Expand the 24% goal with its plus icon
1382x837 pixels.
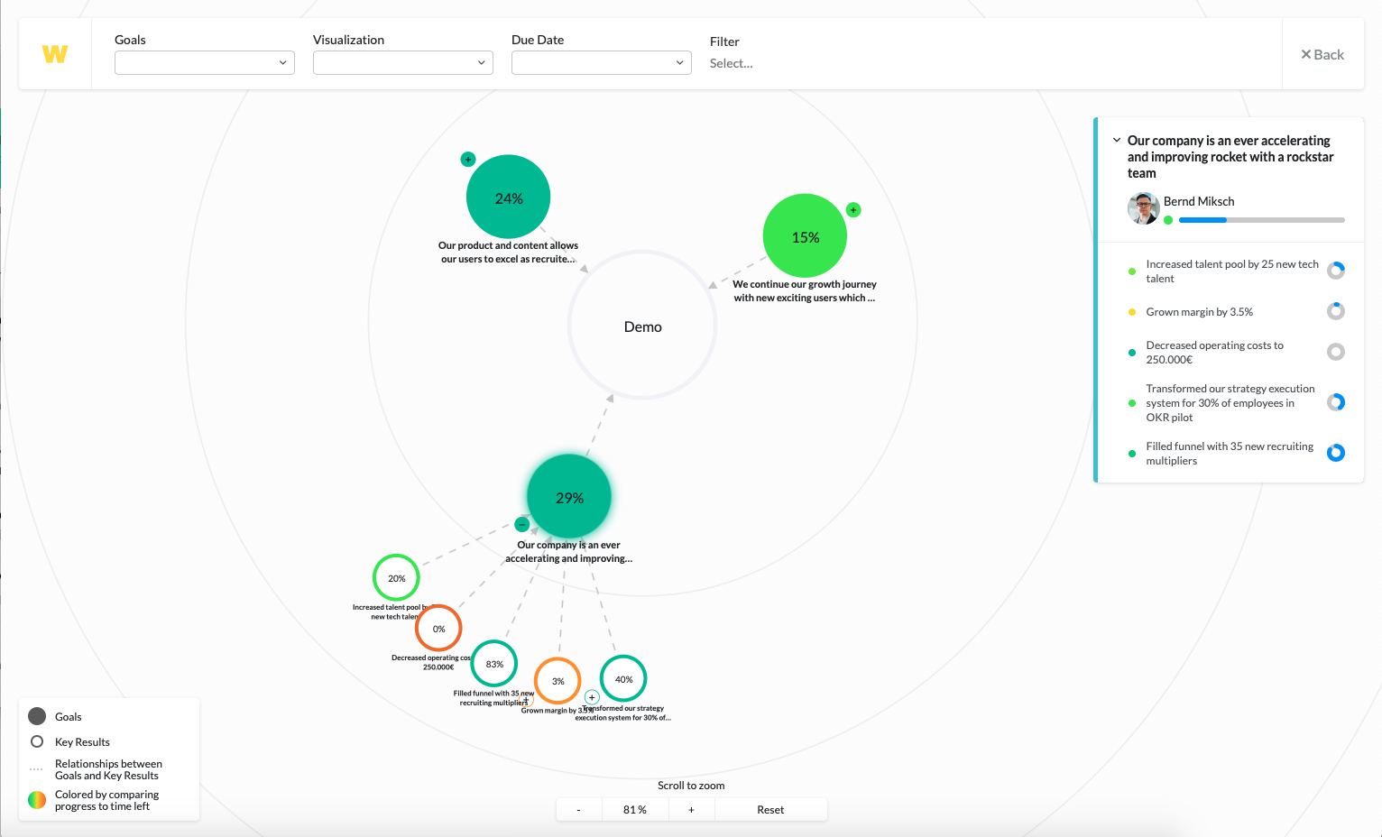pyautogui.click(x=467, y=160)
